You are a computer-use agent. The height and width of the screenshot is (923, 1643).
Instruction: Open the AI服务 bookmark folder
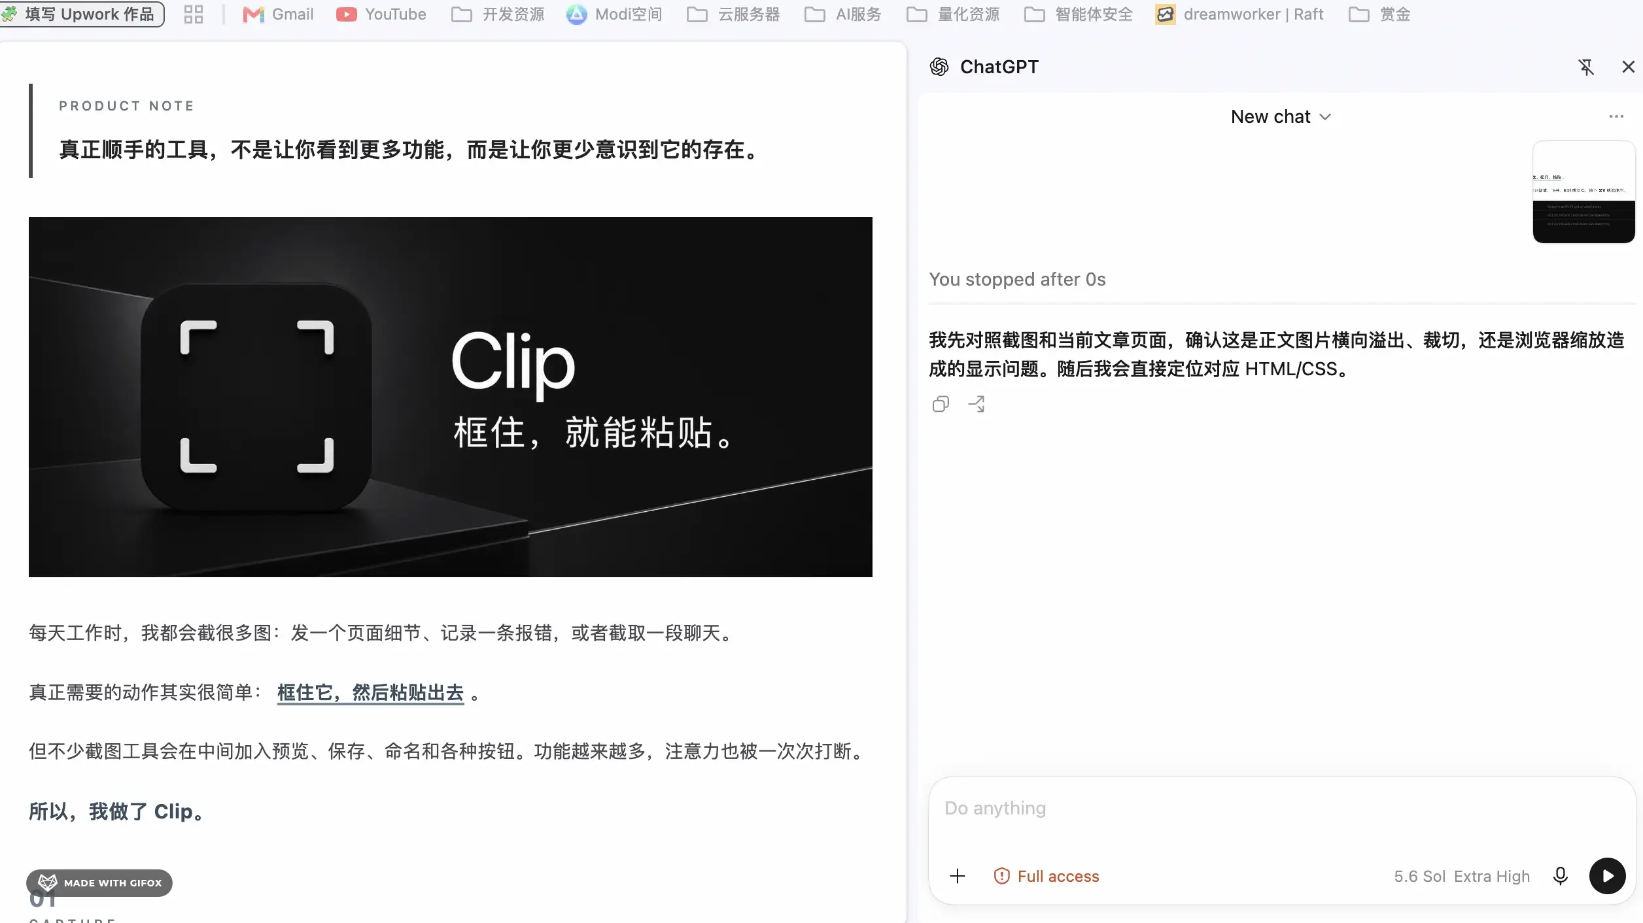coord(842,14)
